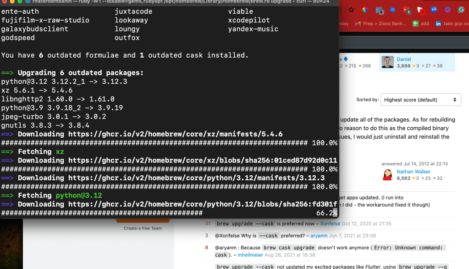The width and height of the screenshot is (469, 269).
Task: Open the purple starburst extension icon
Action: click(x=447, y=10)
